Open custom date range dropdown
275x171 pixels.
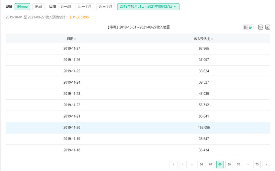[x=148, y=7]
